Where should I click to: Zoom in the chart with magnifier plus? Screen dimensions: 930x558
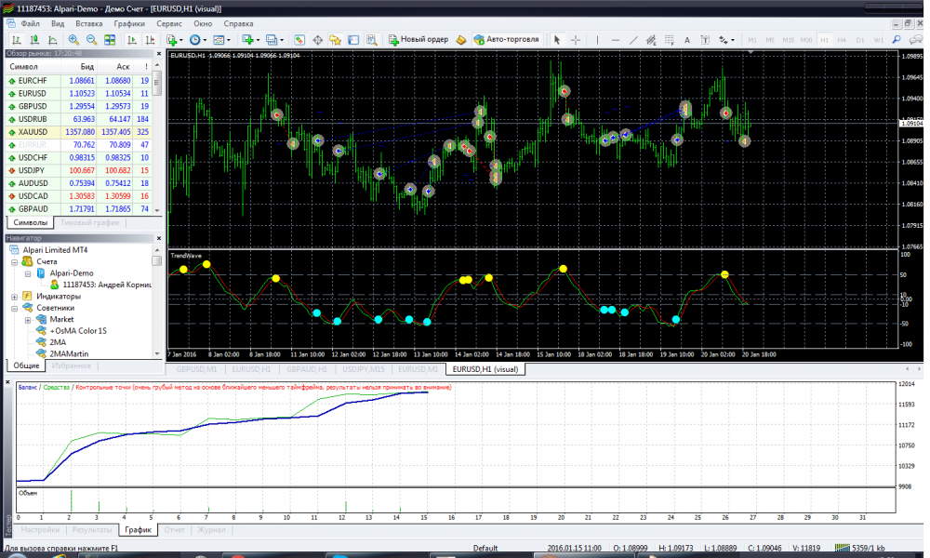pyautogui.click(x=73, y=40)
